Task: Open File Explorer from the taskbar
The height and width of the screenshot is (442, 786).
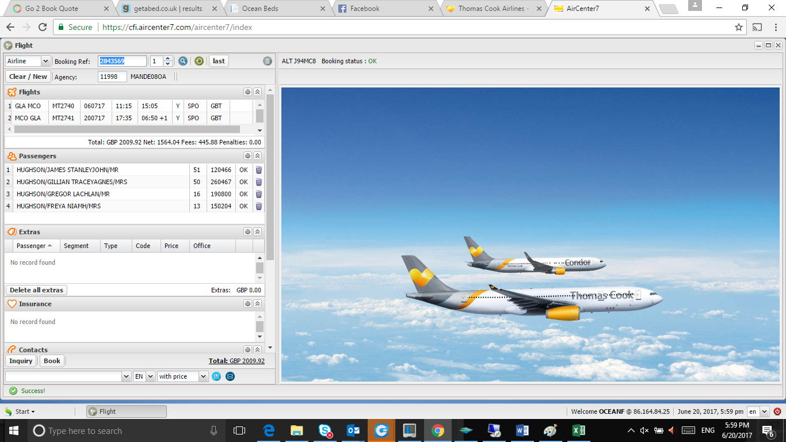Action: pyautogui.click(x=297, y=430)
